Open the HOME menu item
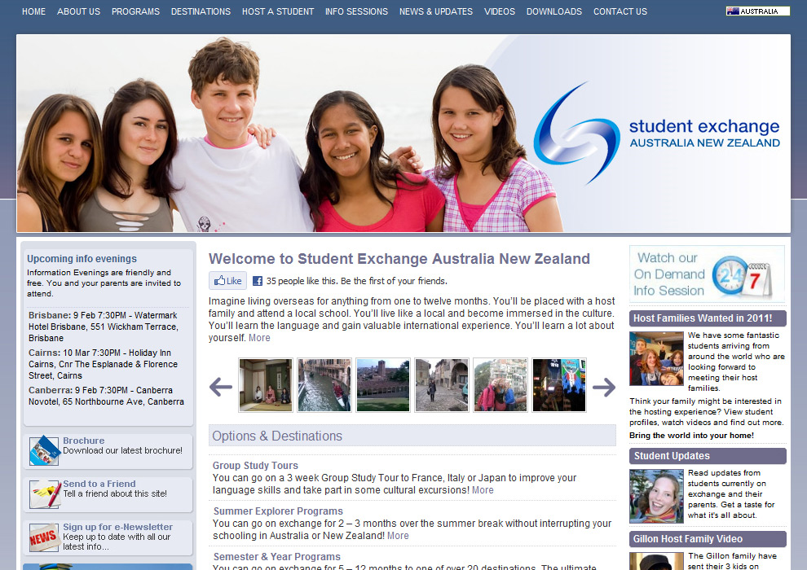This screenshot has width=807, height=570. click(33, 11)
